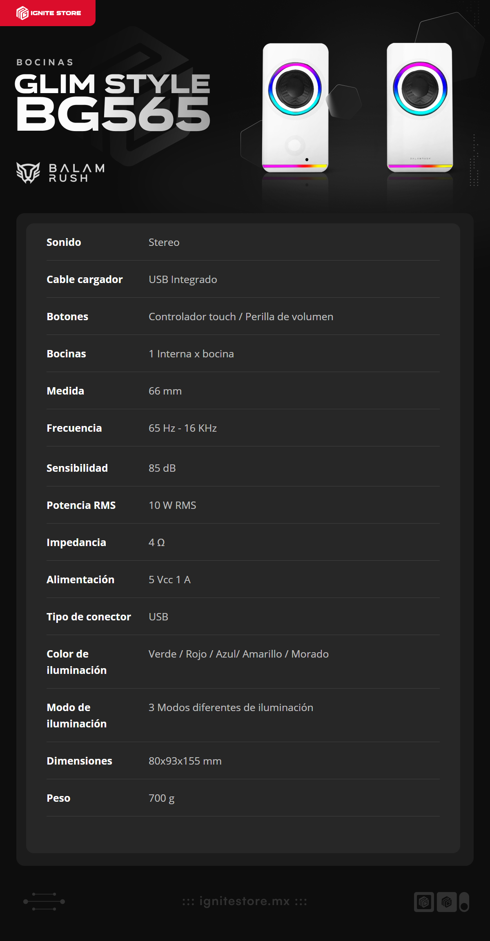The height and width of the screenshot is (941, 490).
Task: Click the second footer Ignite cube icon
Action: [x=447, y=902]
